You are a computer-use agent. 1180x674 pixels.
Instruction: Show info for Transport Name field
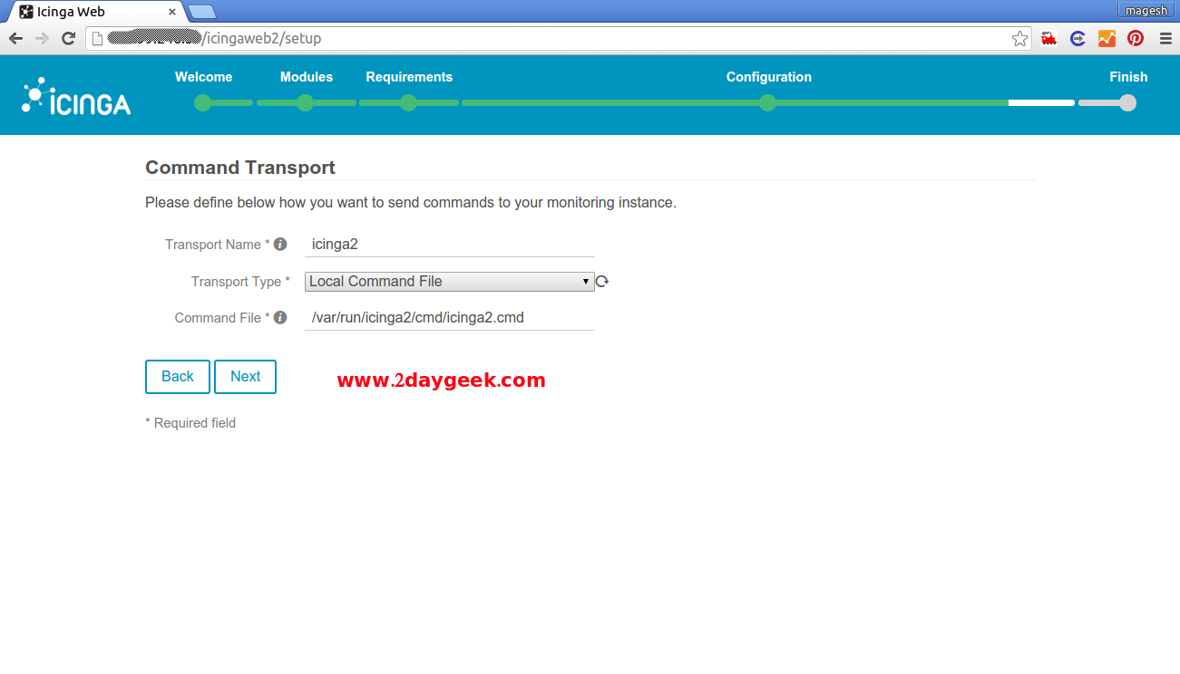(280, 245)
